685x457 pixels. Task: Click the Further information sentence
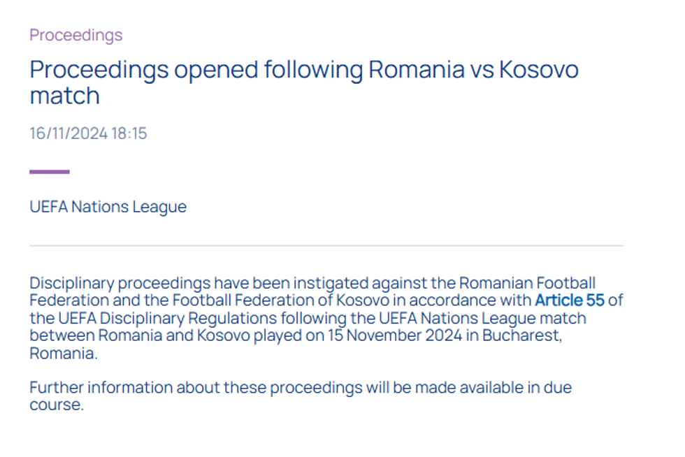[x=300, y=387]
